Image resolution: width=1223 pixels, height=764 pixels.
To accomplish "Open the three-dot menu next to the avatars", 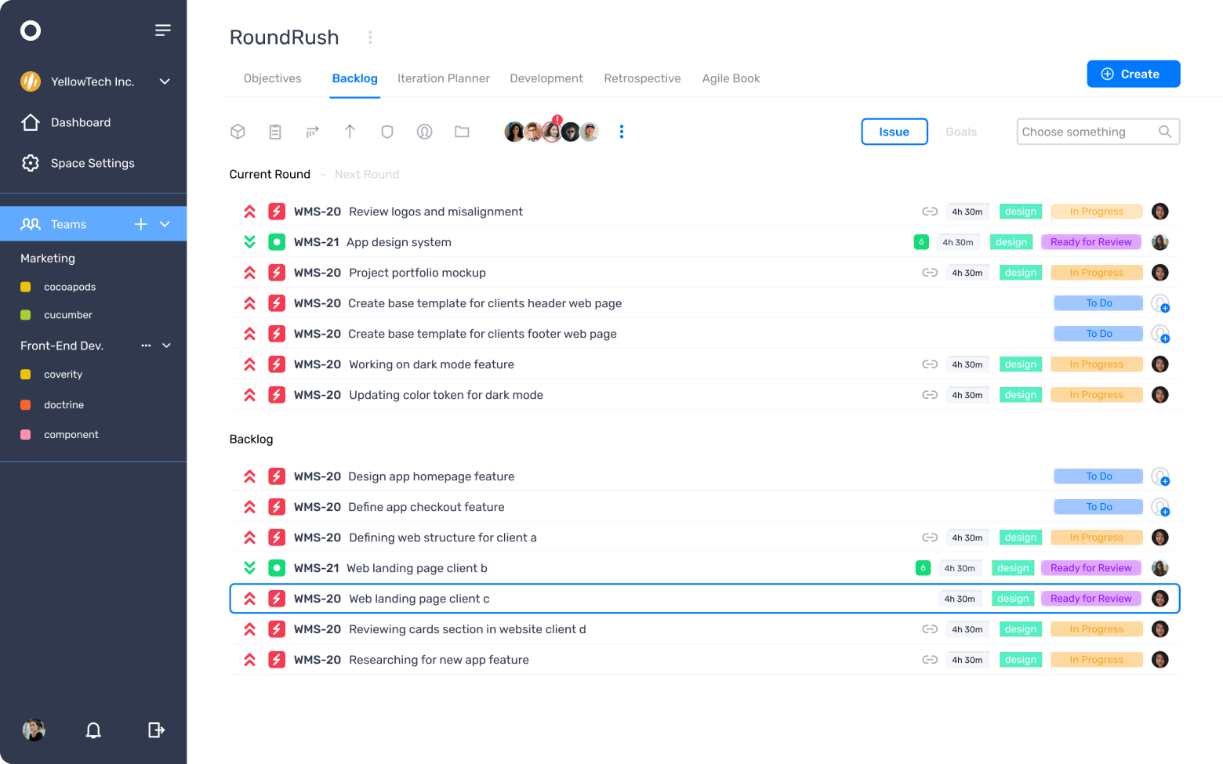I will pyautogui.click(x=622, y=132).
